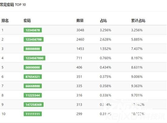Select the 11111111 password tag
Screen dimensions: 167x123
coord(33,114)
